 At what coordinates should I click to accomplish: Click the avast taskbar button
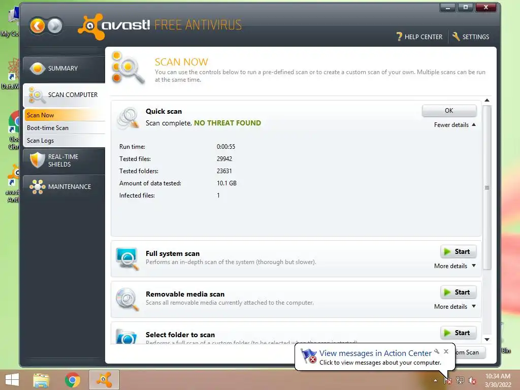click(104, 380)
